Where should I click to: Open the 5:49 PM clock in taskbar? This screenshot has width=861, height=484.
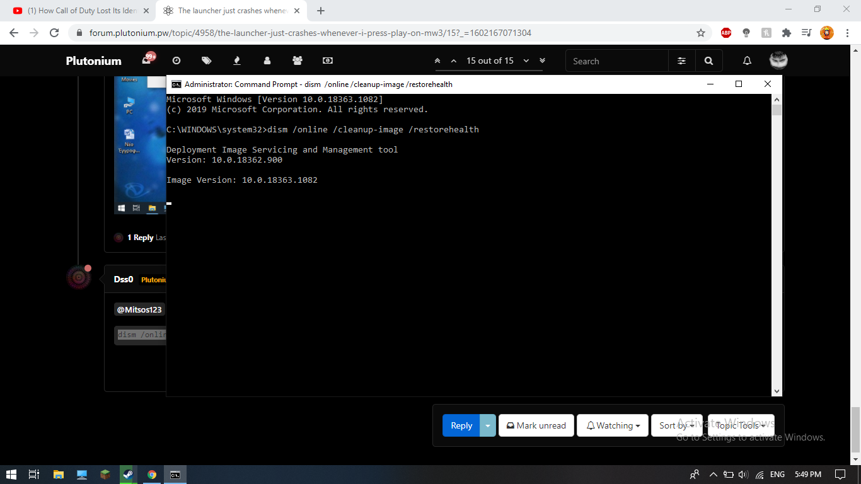807,475
